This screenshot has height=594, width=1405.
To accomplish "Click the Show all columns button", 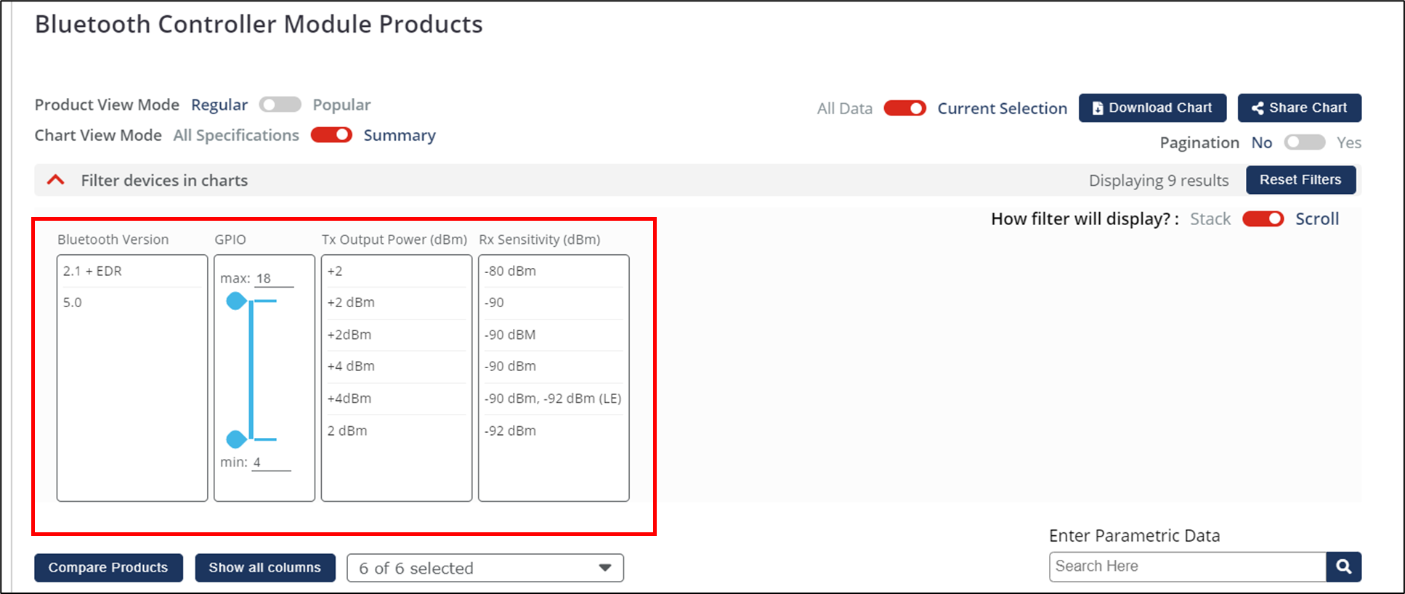I will pyautogui.click(x=265, y=568).
